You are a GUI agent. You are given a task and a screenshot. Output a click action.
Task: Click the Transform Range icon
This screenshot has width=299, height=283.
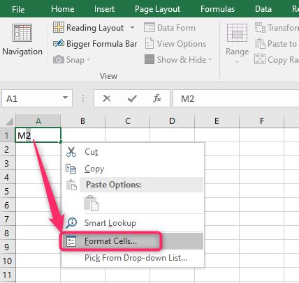point(260,27)
